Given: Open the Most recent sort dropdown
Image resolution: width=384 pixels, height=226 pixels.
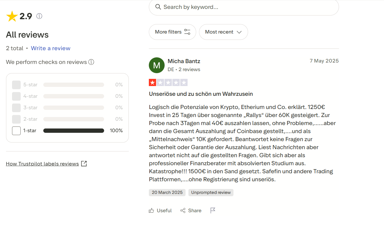Looking at the screenshot, I should pos(223,32).
